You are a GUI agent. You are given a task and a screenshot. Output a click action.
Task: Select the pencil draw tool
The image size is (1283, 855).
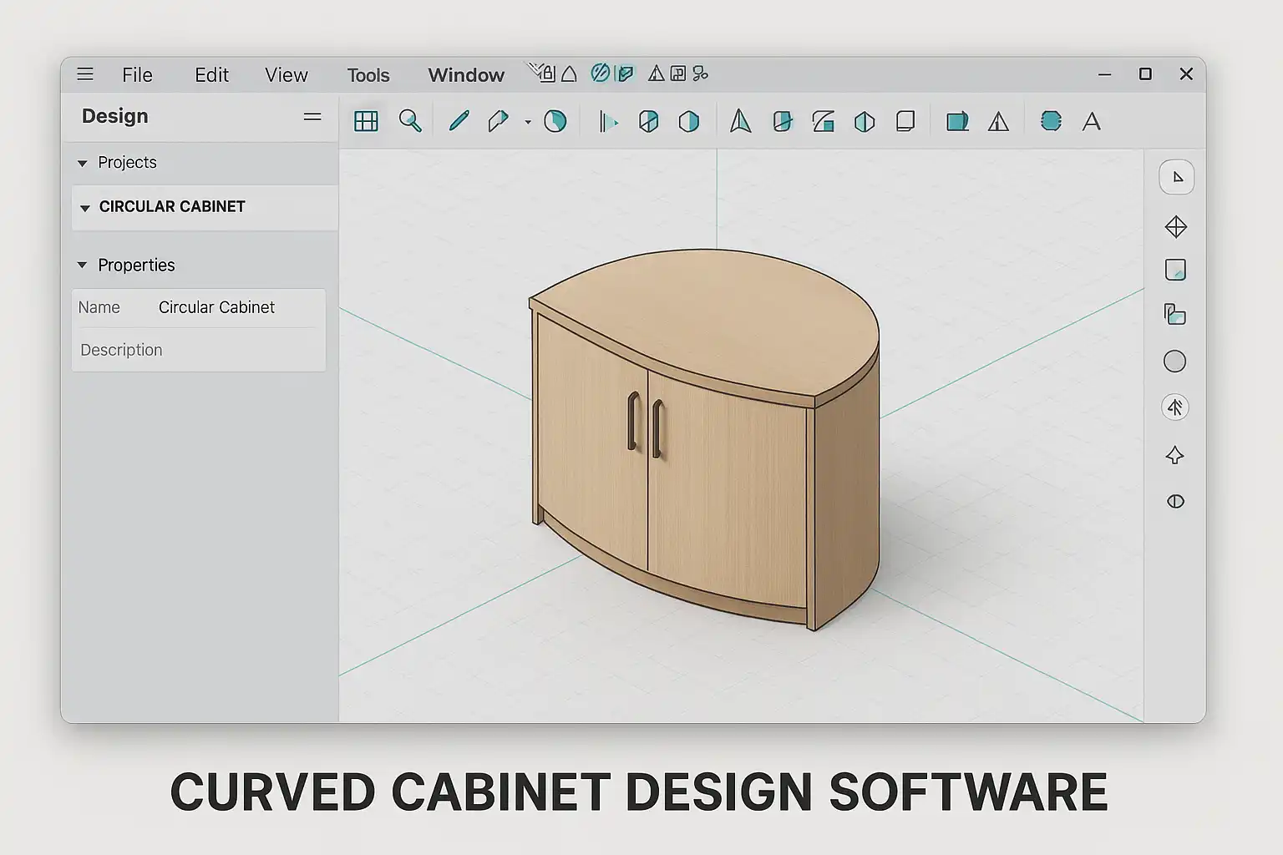click(459, 121)
